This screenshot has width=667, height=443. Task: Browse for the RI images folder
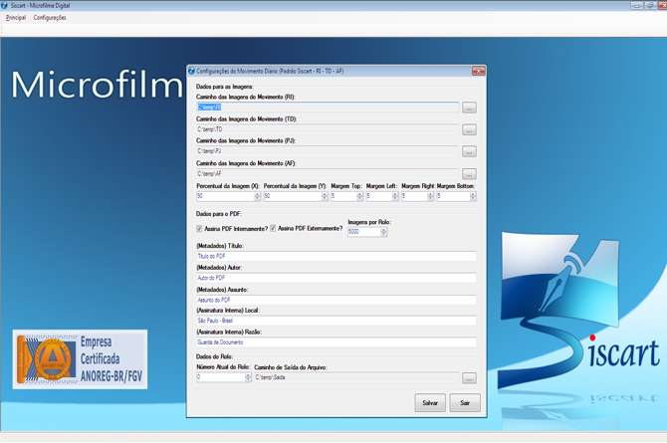pos(469,108)
